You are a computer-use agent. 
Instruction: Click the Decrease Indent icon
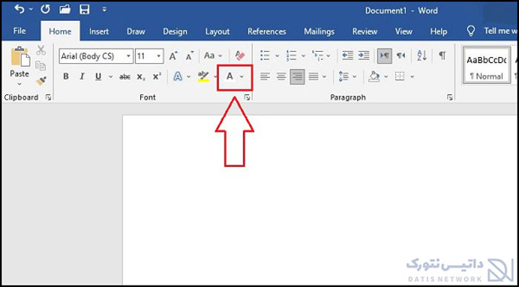[348, 56]
